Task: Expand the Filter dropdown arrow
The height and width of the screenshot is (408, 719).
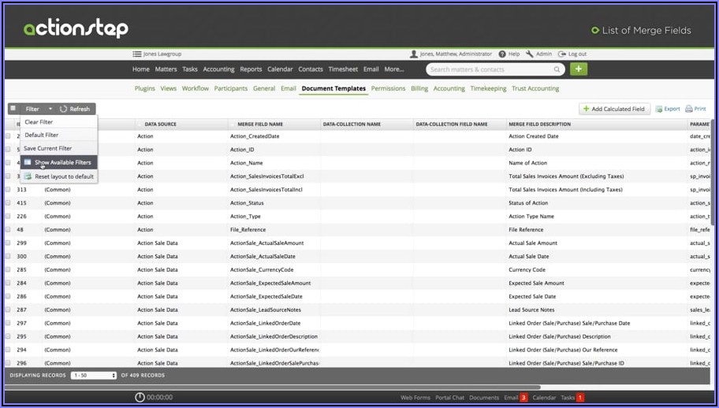Action: click(x=50, y=109)
